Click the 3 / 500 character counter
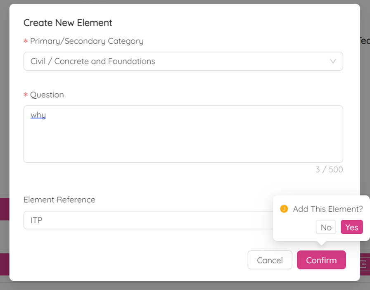370x290 pixels. [x=329, y=169]
